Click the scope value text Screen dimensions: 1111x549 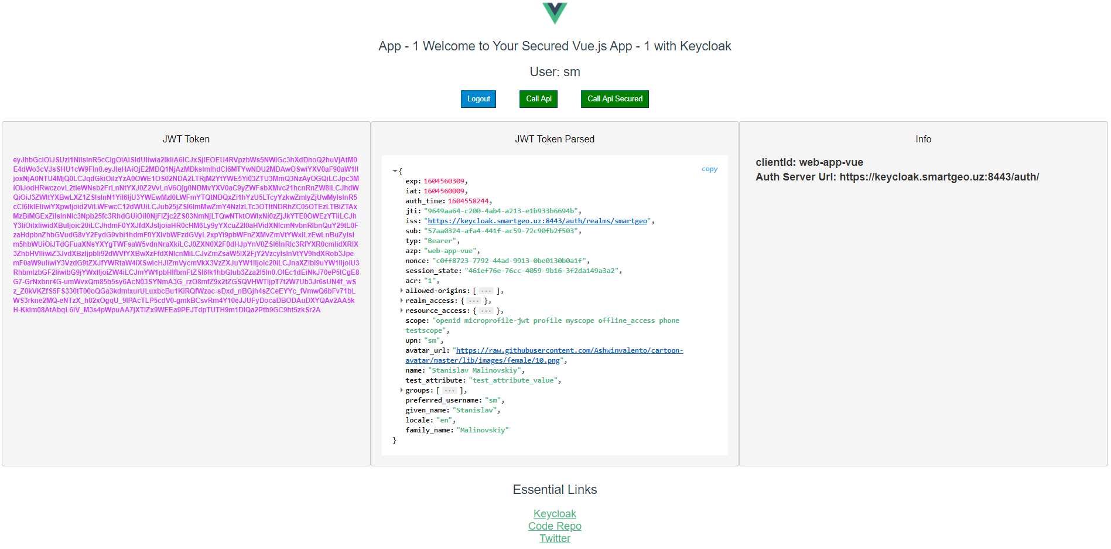542,325
